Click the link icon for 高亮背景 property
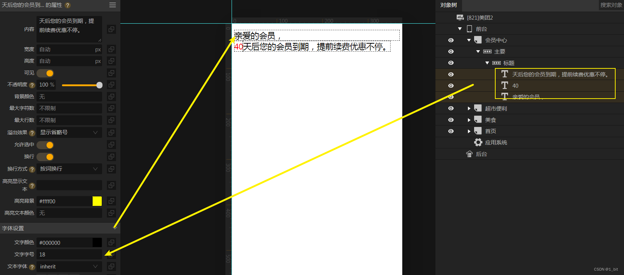This screenshot has width=624, height=275. click(x=112, y=201)
